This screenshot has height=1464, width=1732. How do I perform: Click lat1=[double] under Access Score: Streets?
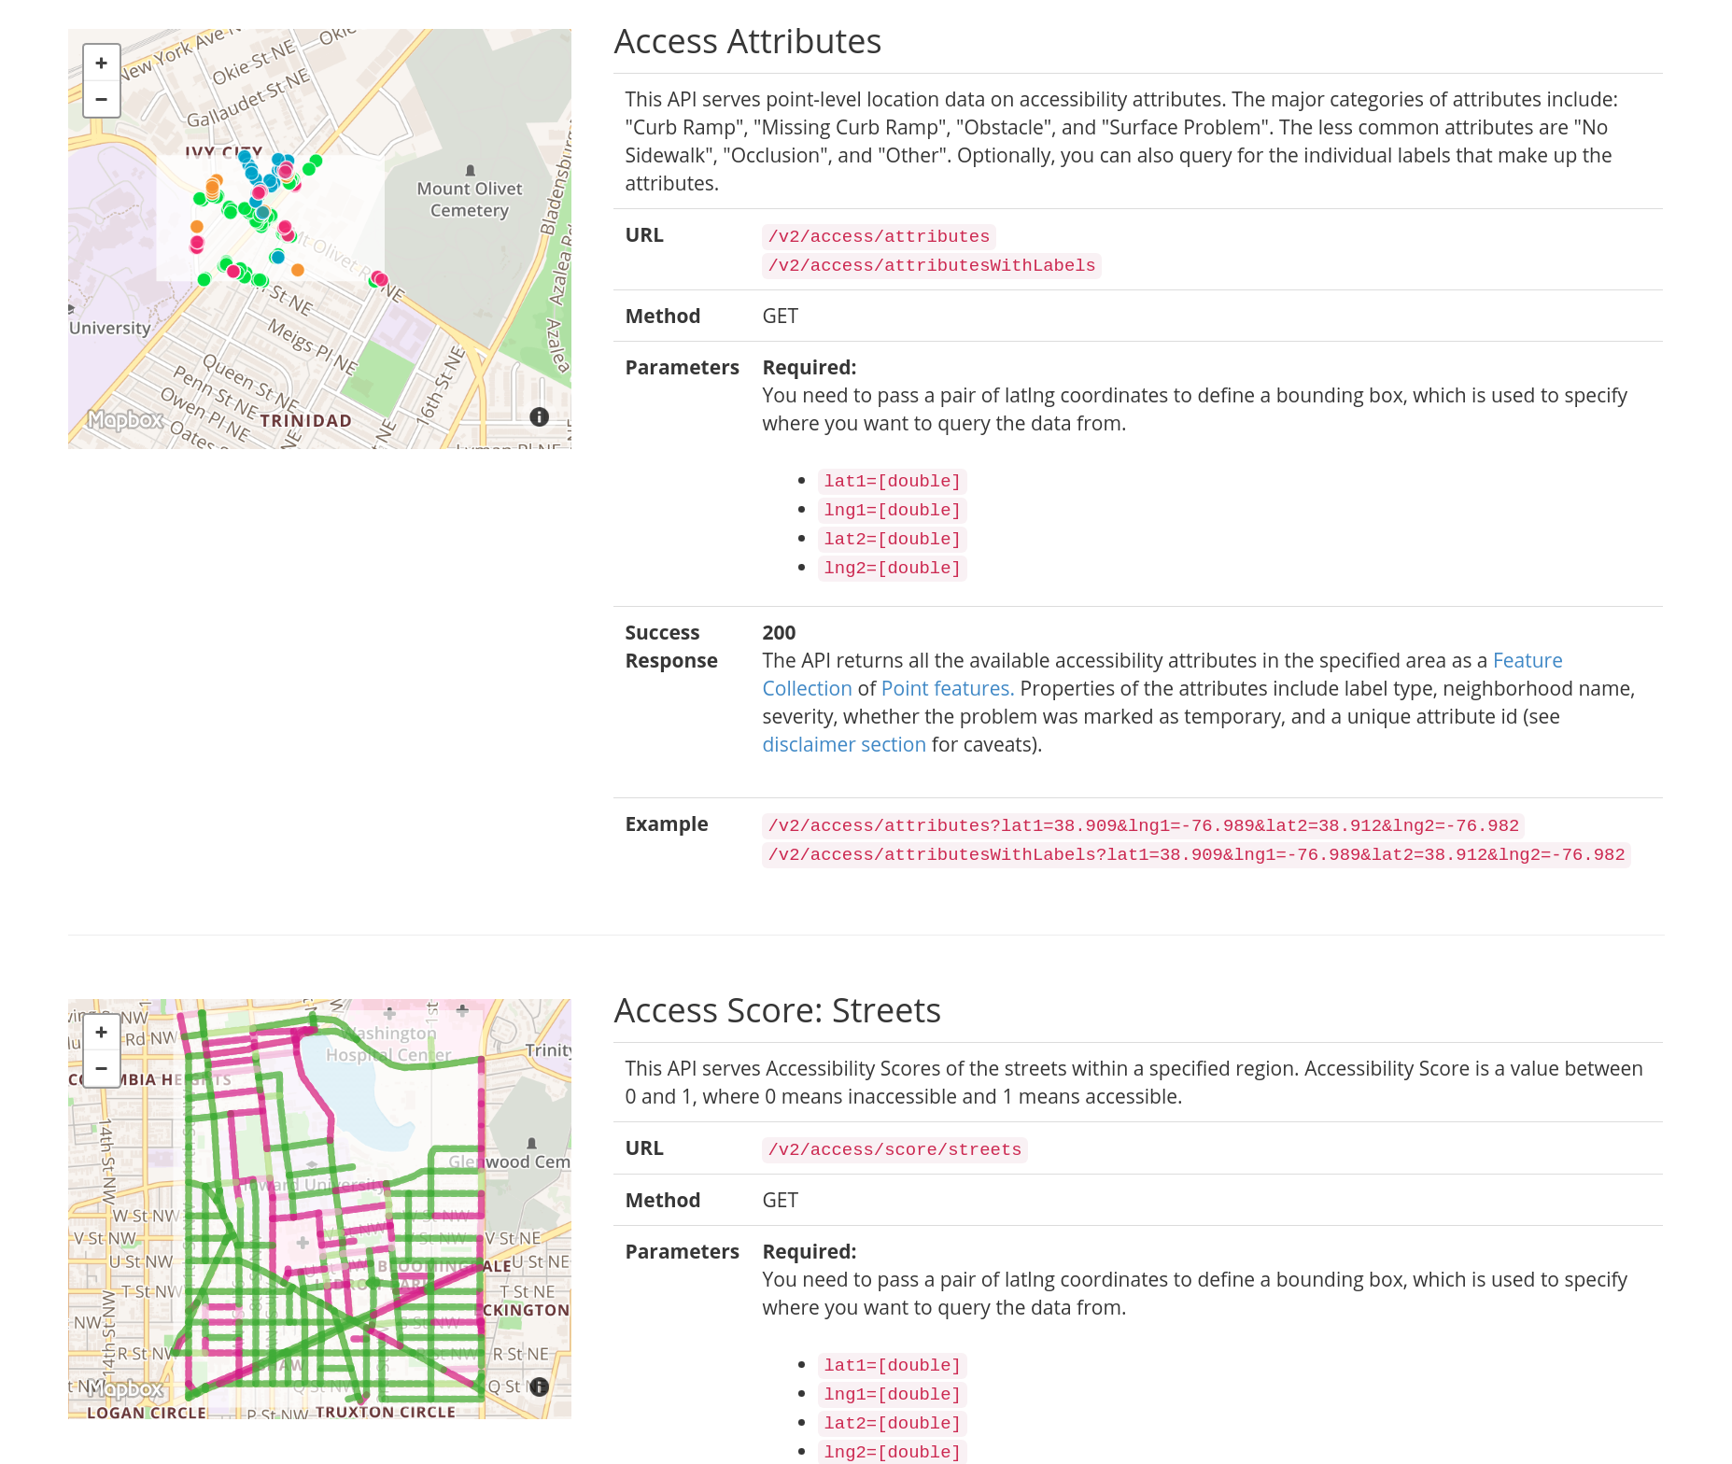click(892, 1366)
